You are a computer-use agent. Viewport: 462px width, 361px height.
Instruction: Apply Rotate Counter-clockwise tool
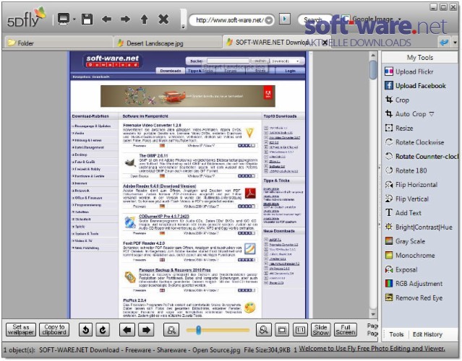point(422,156)
